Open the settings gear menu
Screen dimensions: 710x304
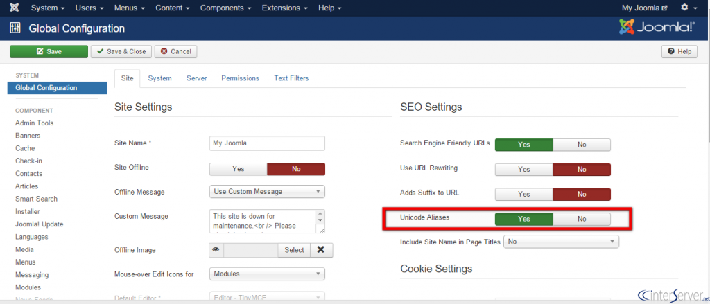(689, 8)
